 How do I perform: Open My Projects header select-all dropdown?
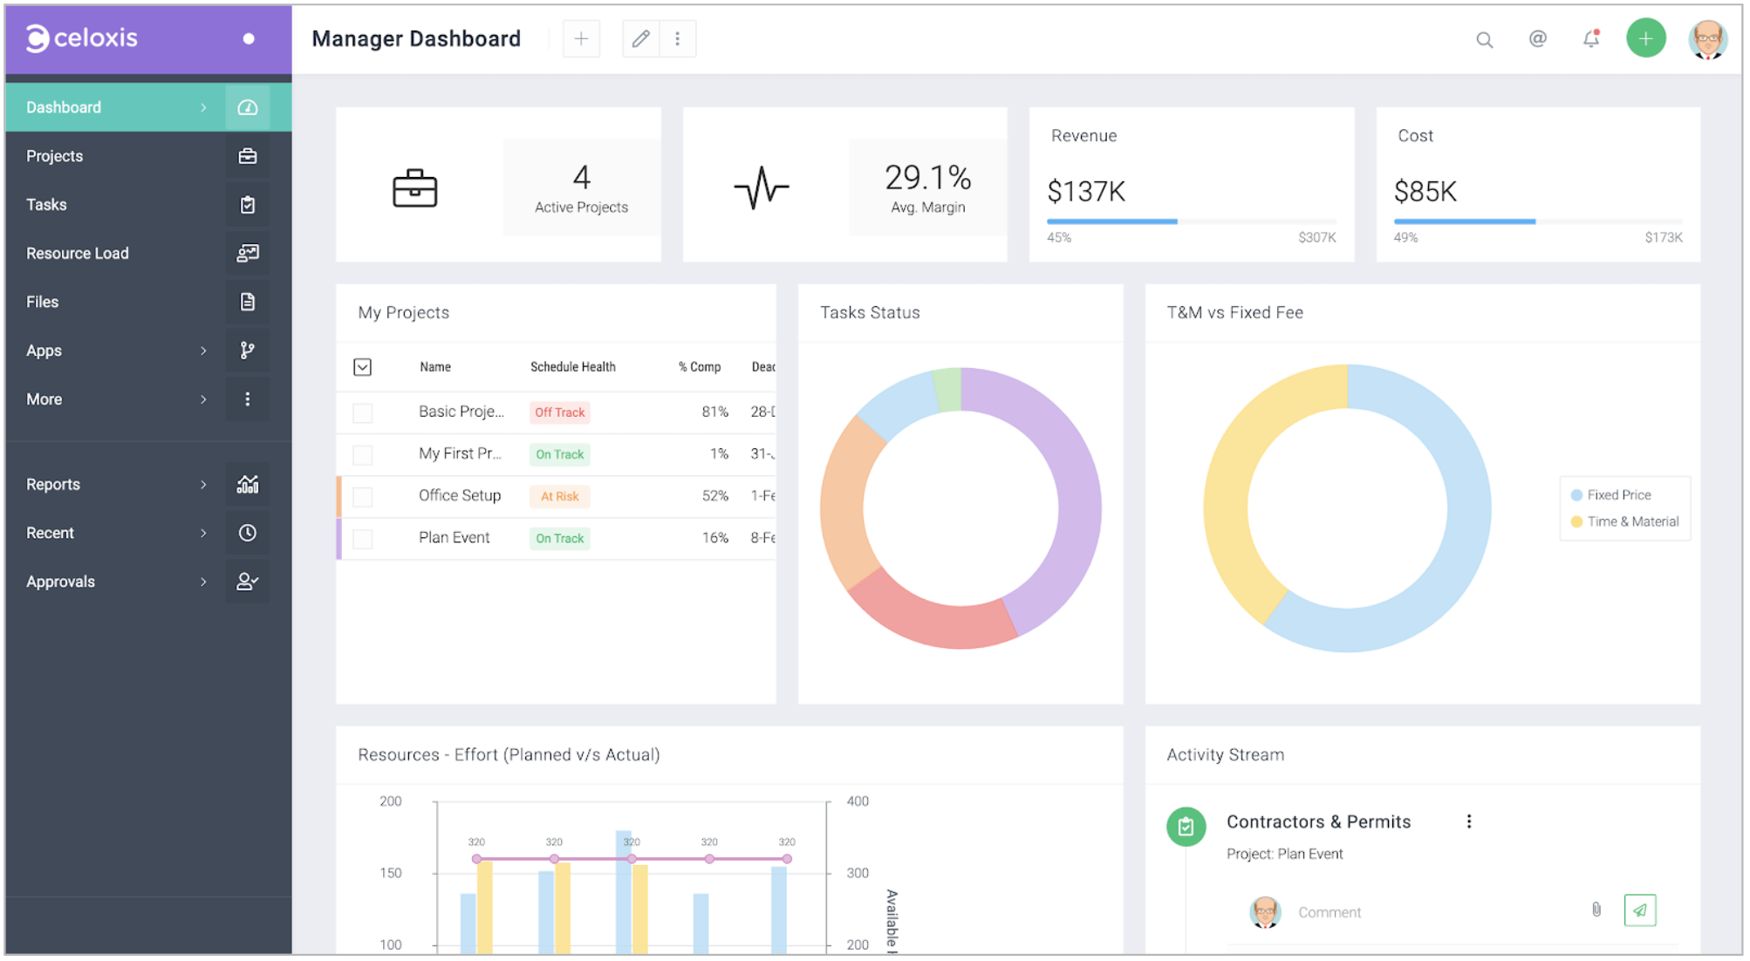[362, 367]
